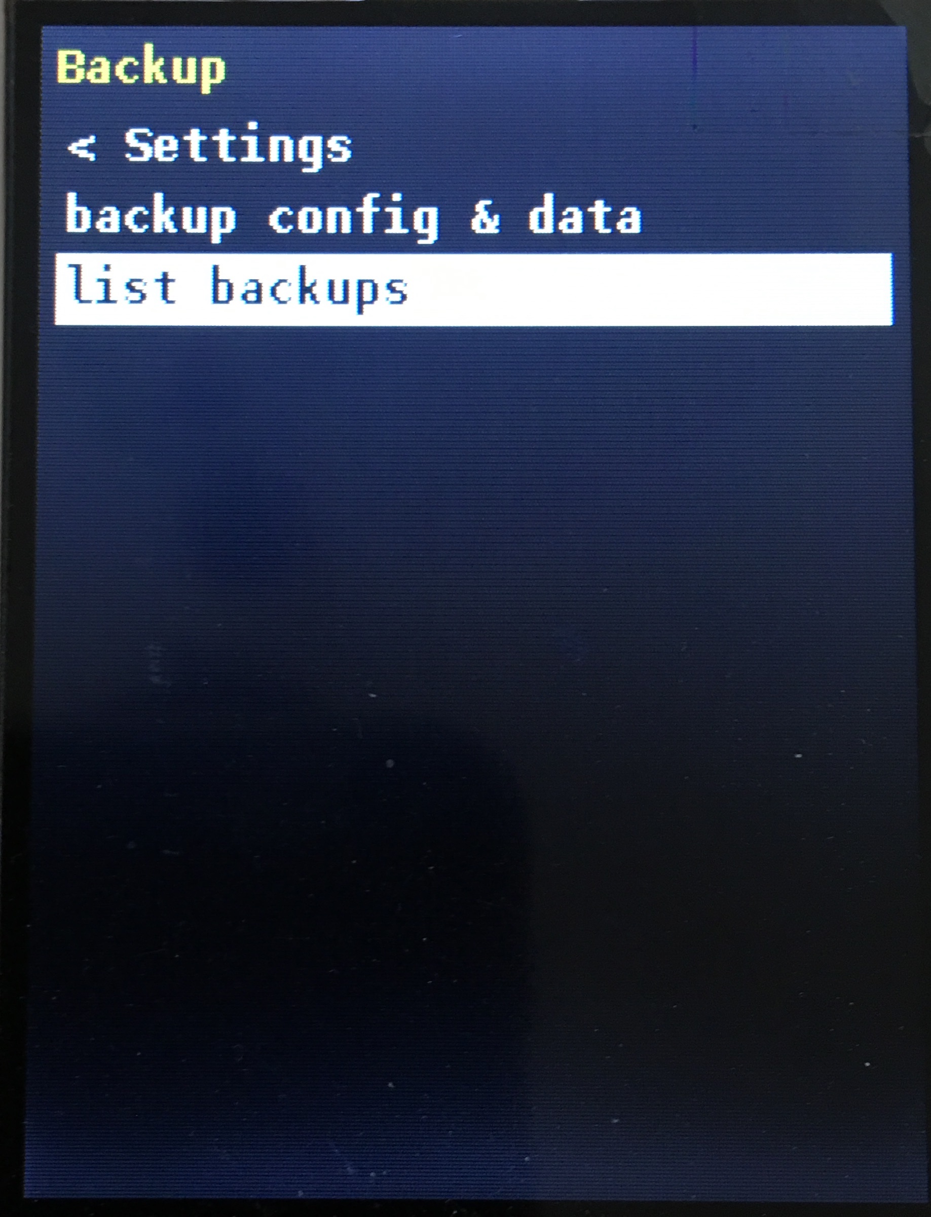Choose the highlighted list backups row
Viewport: 931px width, 1217px height.
(474, 289)
